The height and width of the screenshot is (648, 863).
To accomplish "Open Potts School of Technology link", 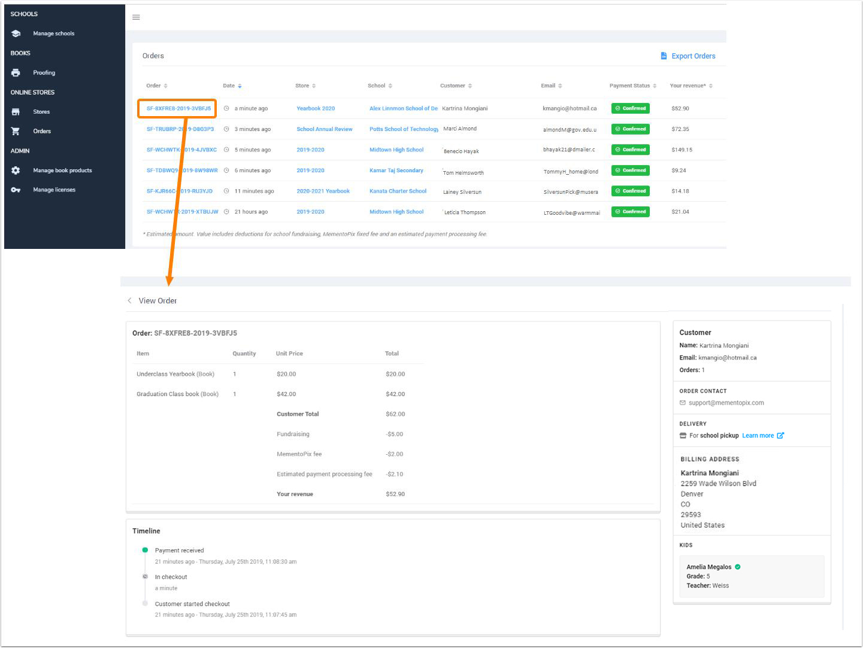I will (404, 129).
